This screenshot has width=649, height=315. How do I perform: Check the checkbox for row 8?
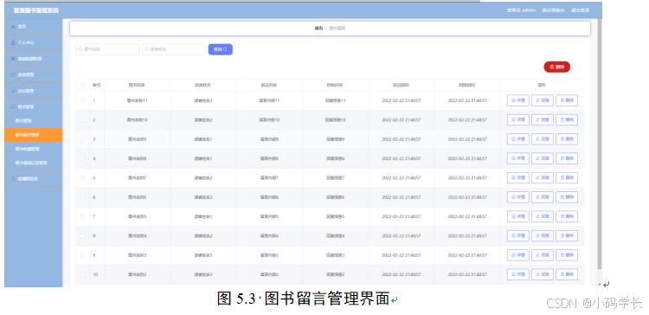(x=82, y=236)
